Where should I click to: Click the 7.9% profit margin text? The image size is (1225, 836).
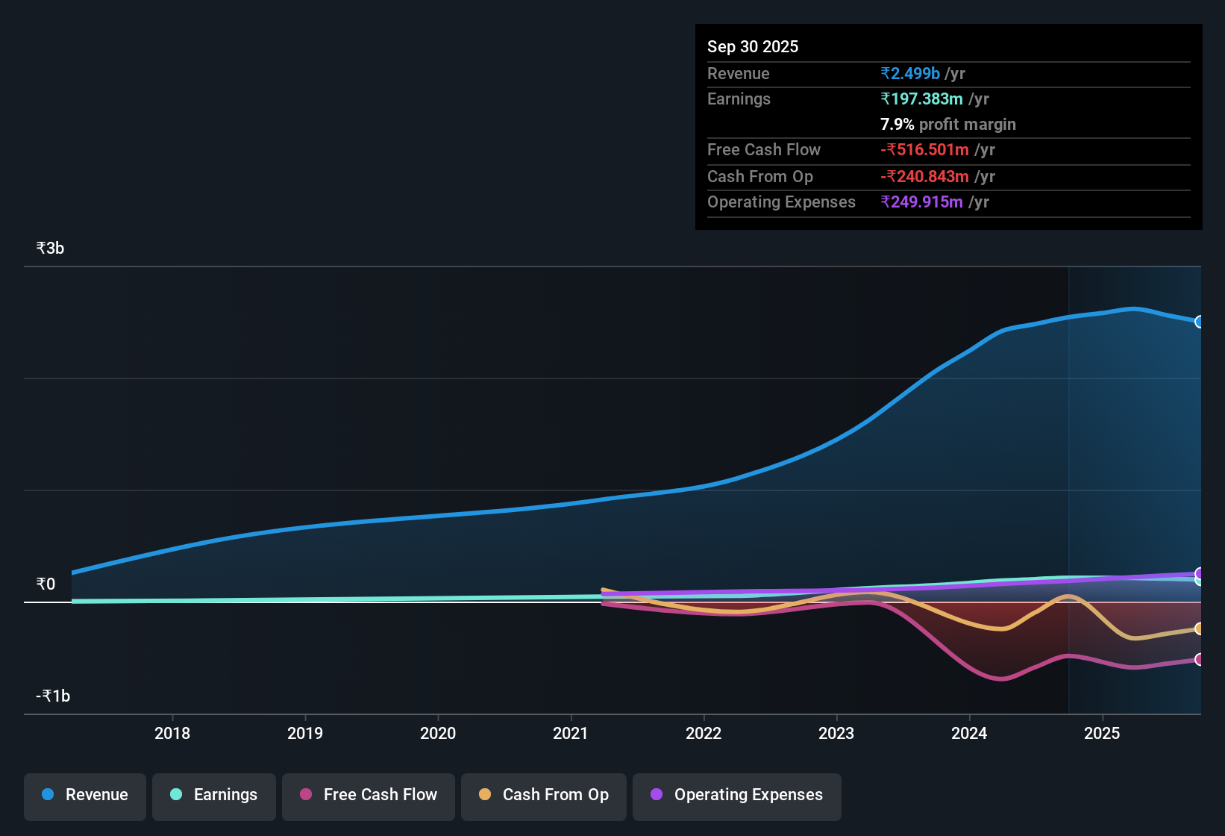click(947, 124)
